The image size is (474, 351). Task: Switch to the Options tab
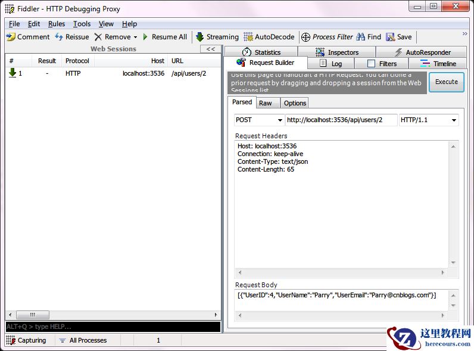[295, 103]
